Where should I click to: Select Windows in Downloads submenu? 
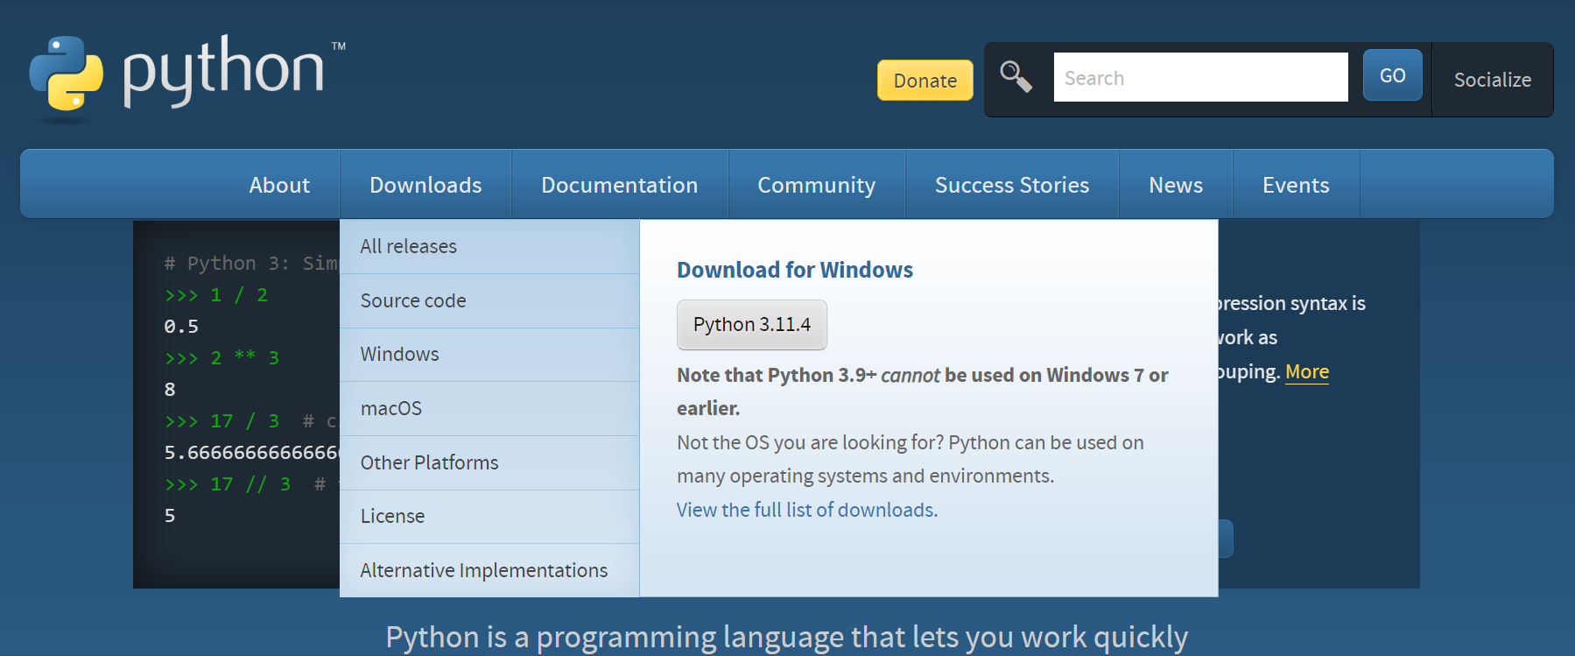point(400,354)
